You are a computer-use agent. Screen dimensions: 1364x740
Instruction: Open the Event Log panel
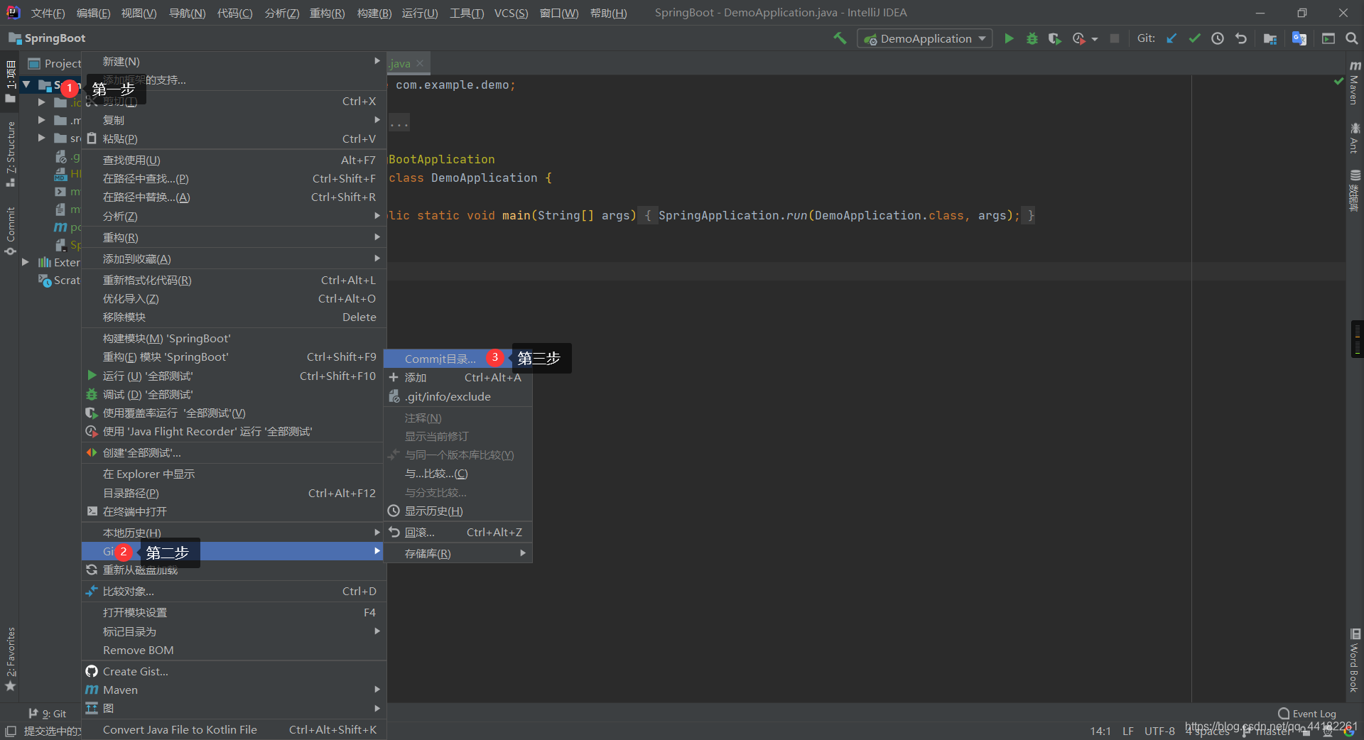pos(1307,714)
